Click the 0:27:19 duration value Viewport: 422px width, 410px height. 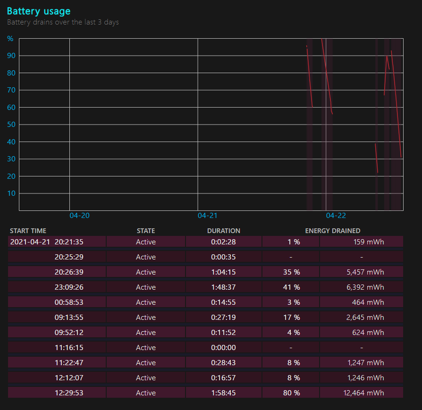[223, 317]
